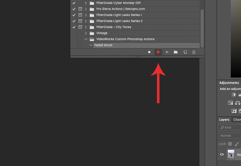Collapse VideoBlocks Custom Photoshop Actions set
241x166 pixels.
(86, 39)
